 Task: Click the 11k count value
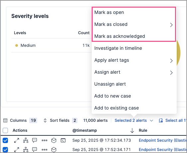[86, 45]
